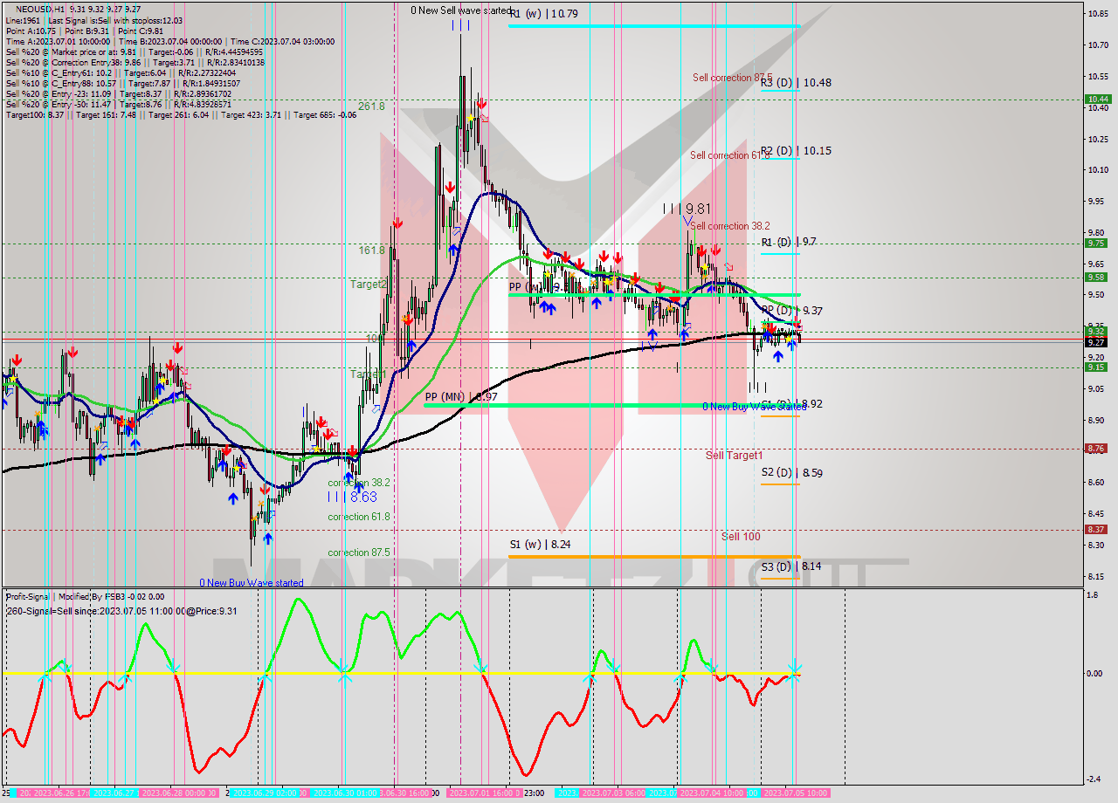Click the green 10.44 price tag
1118x803 pixels.
pyautogui.click(x=1097, y=100)
